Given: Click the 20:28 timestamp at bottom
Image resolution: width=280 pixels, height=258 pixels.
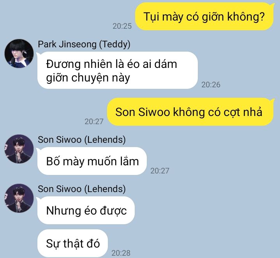Looking at the screenshot, I should click(121, 253).
